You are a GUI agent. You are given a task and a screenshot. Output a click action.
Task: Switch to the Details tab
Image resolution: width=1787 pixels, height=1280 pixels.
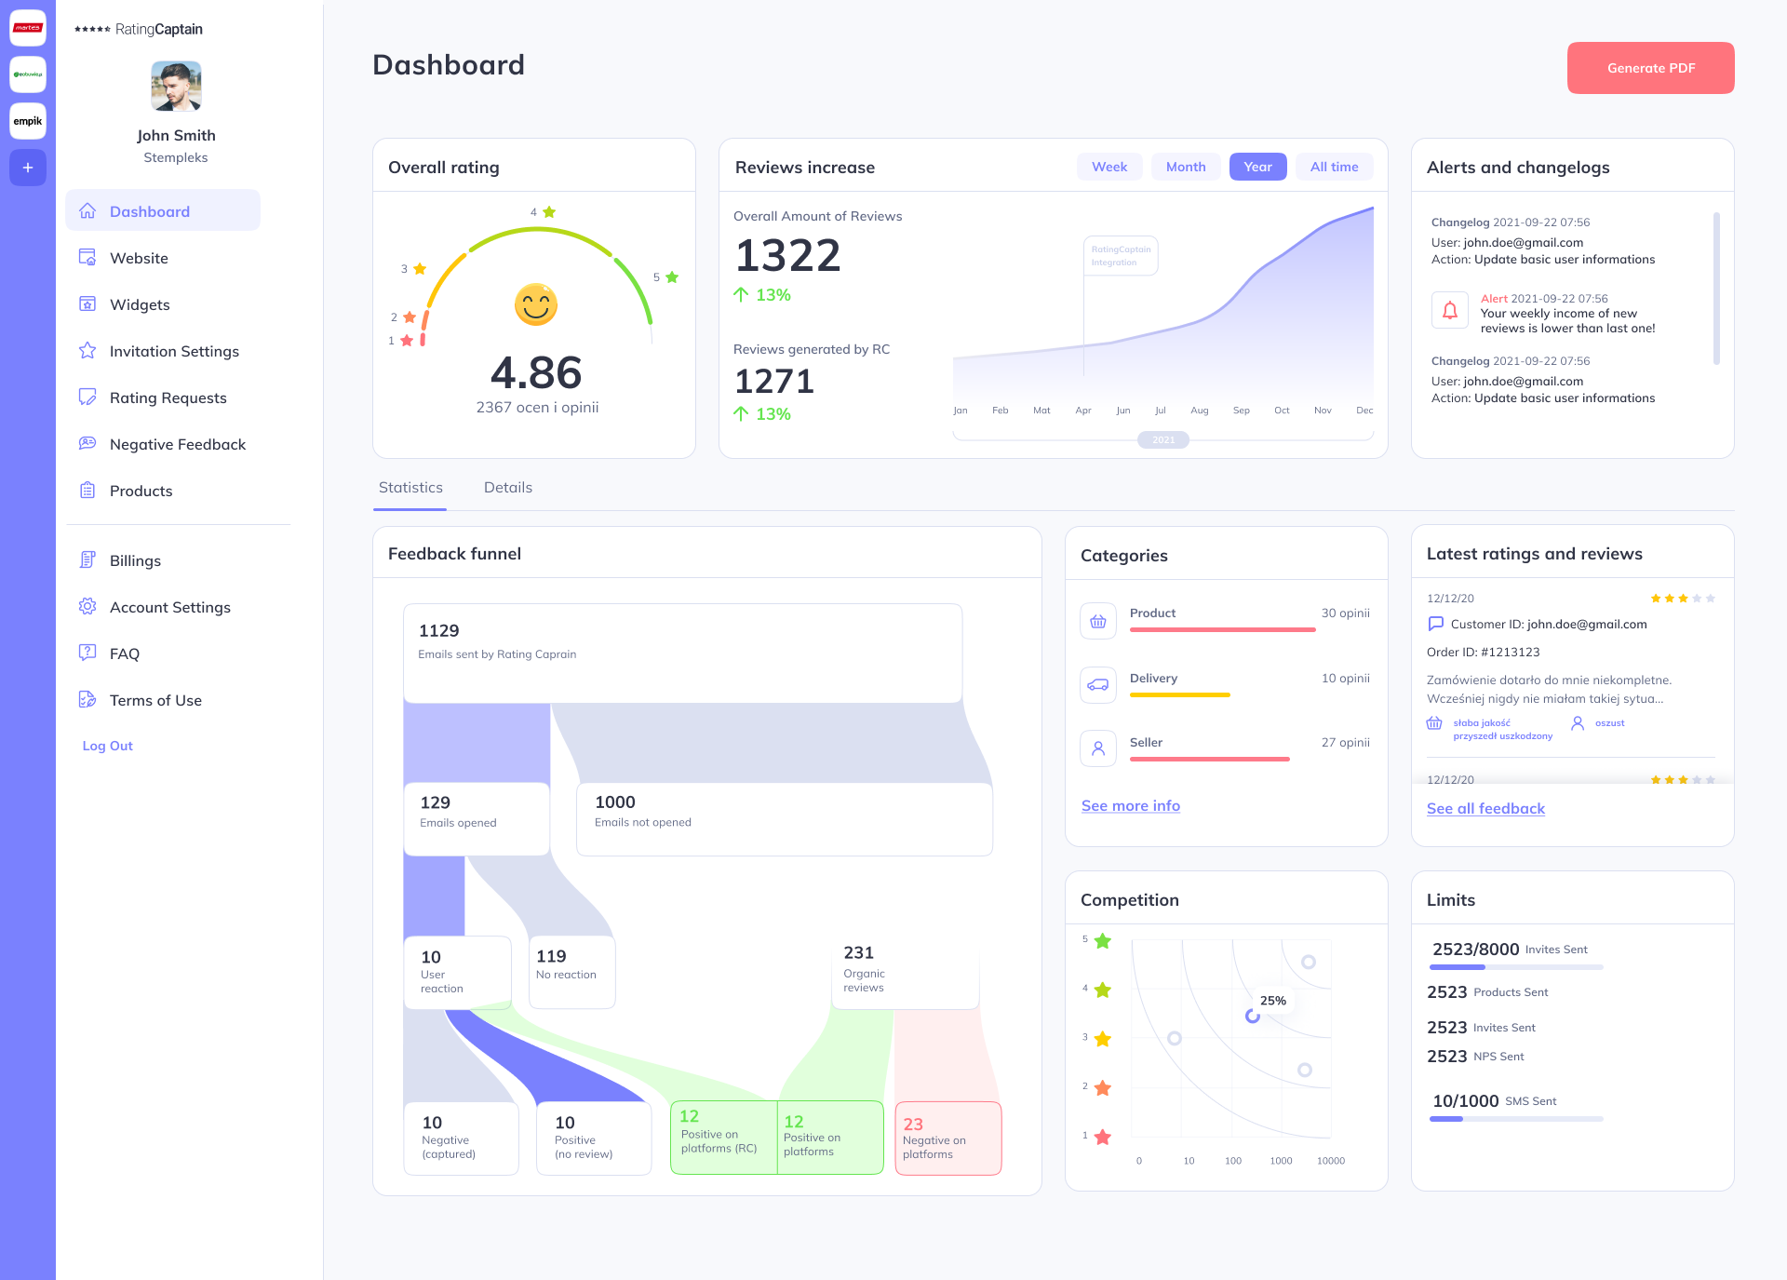click(508, 488)
